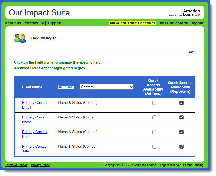Image resolution: width=216 pixels, height=176 pixels.
Task: Click the Back link
Action: coord(191,52)
